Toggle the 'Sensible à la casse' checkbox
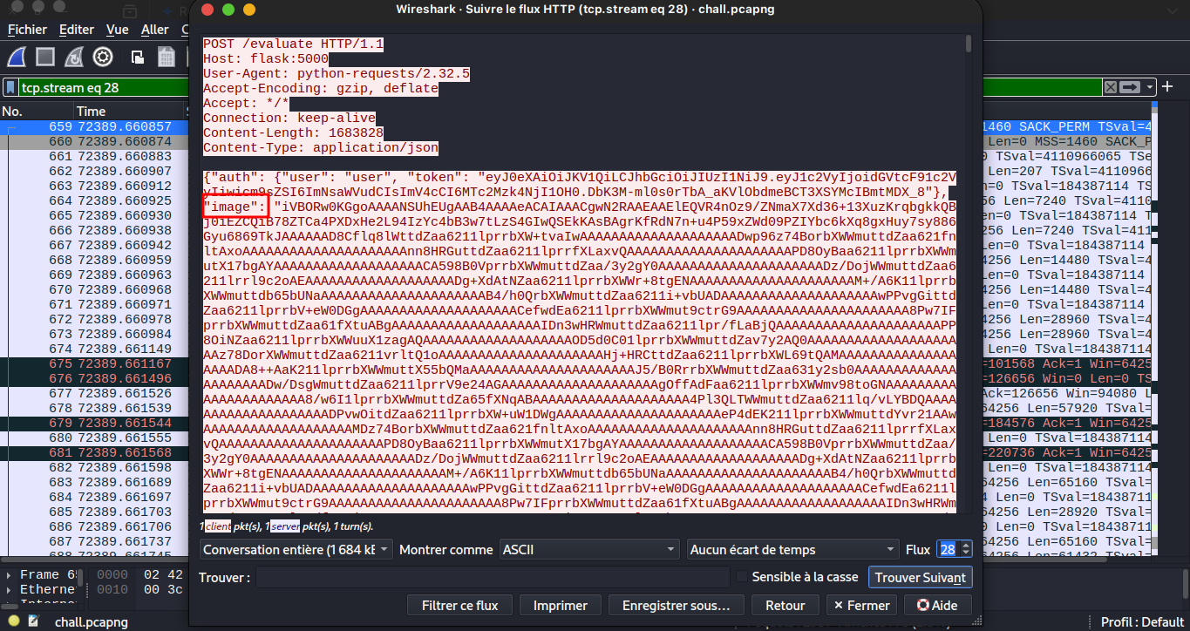 coord(742,577)
